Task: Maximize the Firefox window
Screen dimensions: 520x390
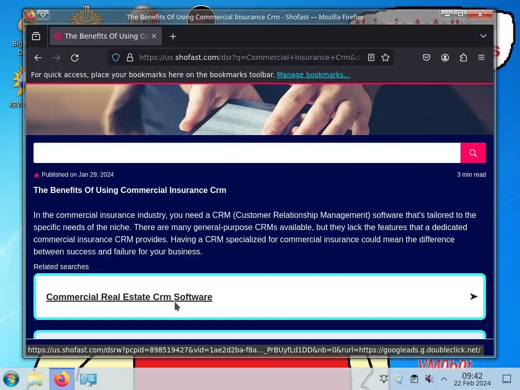Action: tap(461, 14)
